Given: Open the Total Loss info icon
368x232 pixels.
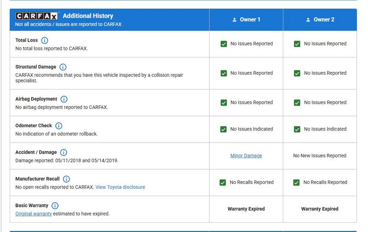Looking at the screenshot, I should coord(44,40).
